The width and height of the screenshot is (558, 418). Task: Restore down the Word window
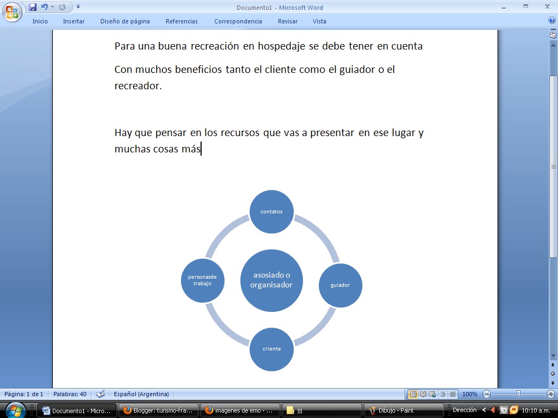point(526,7)
